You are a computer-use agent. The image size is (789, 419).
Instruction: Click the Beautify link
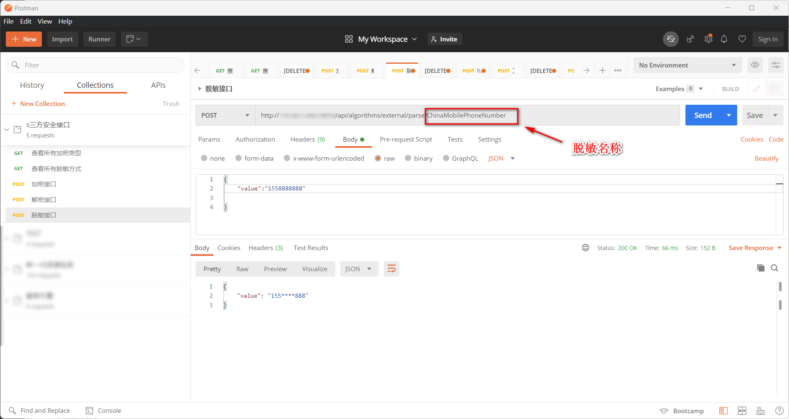(x=766, y=158)
